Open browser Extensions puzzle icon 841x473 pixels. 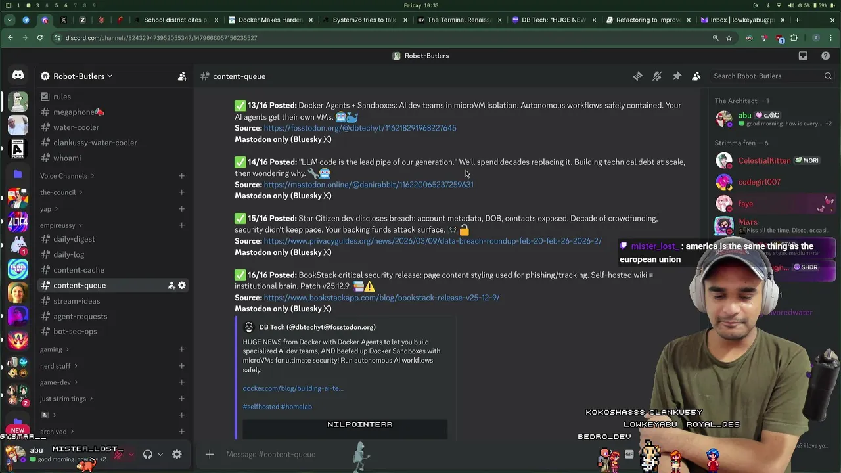794,38
